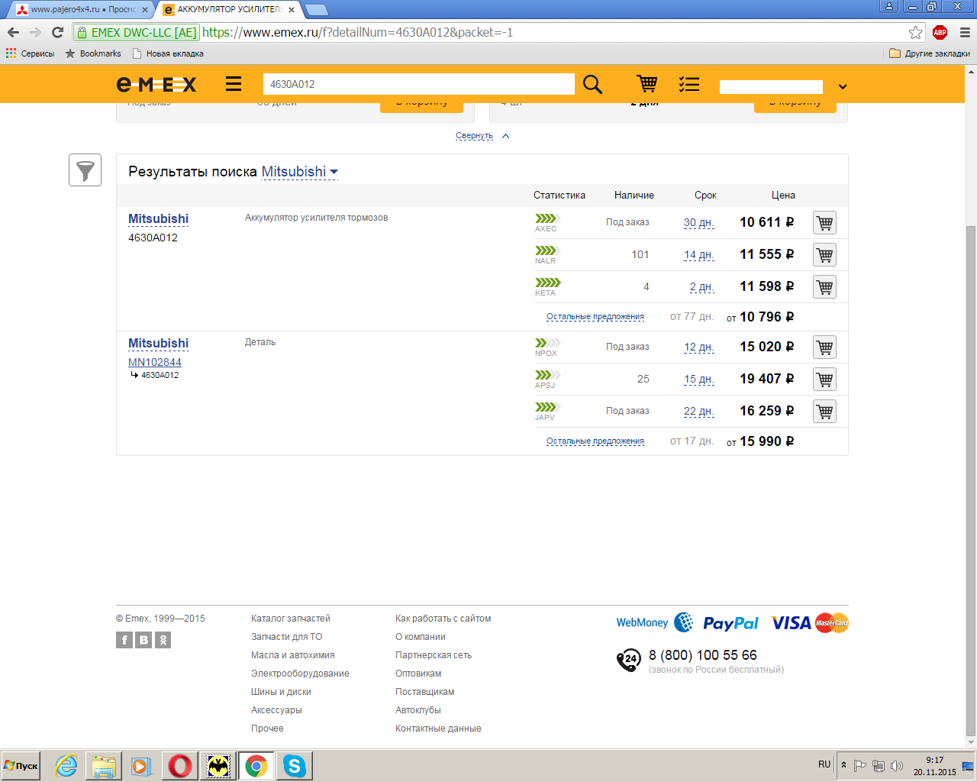
Task: Open the Поставщикам footer link
Action: pos(424,692)
